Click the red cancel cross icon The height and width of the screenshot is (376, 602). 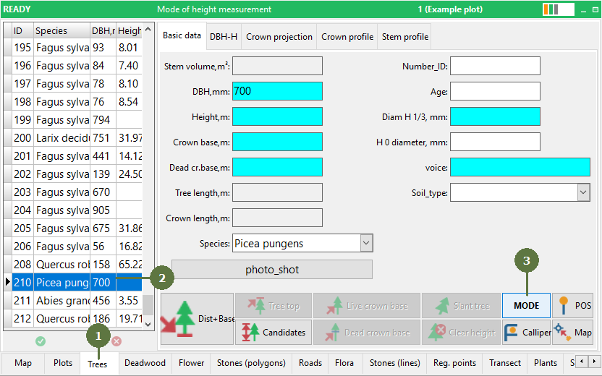116,341
